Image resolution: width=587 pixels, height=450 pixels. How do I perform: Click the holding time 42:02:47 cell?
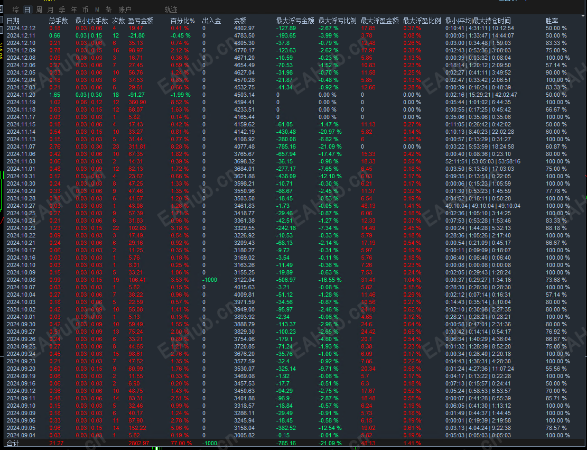481,95
